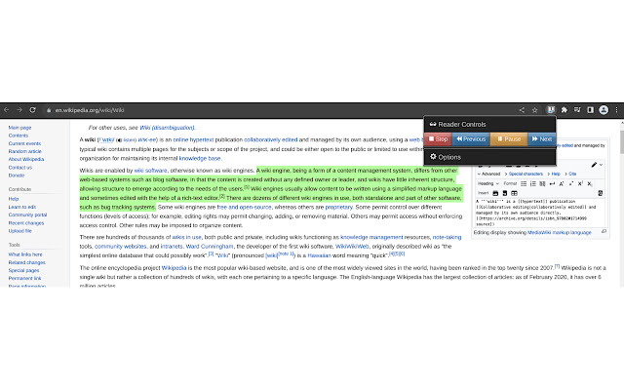Open the 'collaboratively edited' link

tap(271, 139)
